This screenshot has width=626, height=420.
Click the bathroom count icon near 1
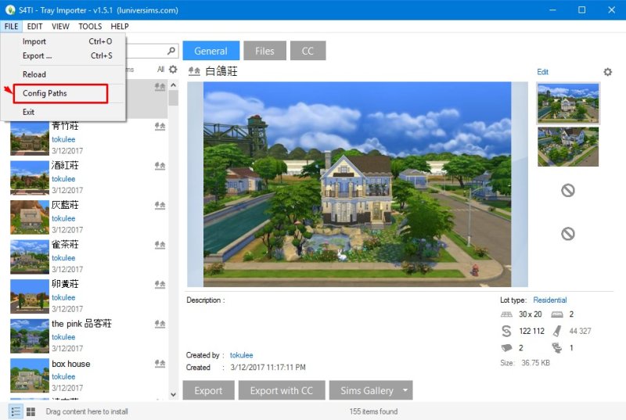pyautogui.click(x=557, y=348)
